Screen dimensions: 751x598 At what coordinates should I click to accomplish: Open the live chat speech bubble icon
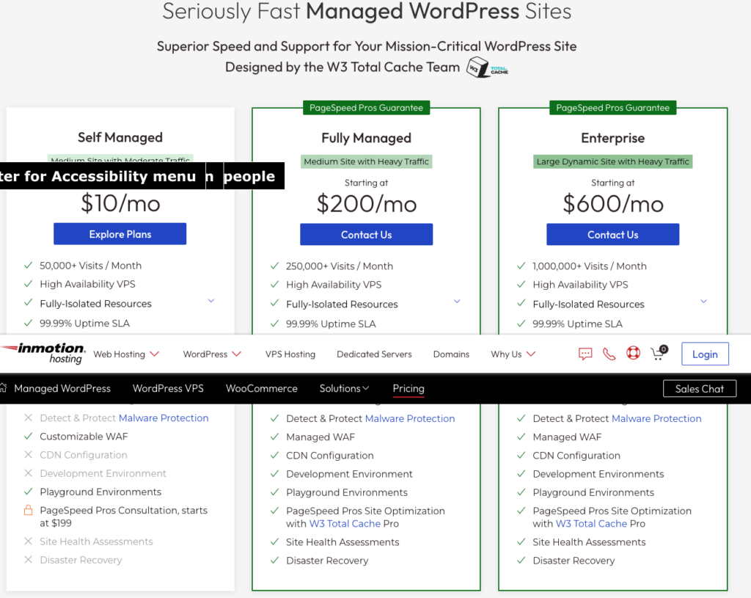[x=585, y=354]
